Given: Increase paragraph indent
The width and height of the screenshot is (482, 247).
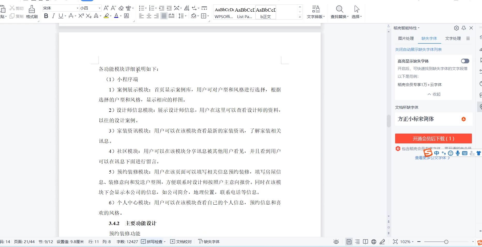Looking at the screenshot, I should pyautogui.click(x=169, y=8).
